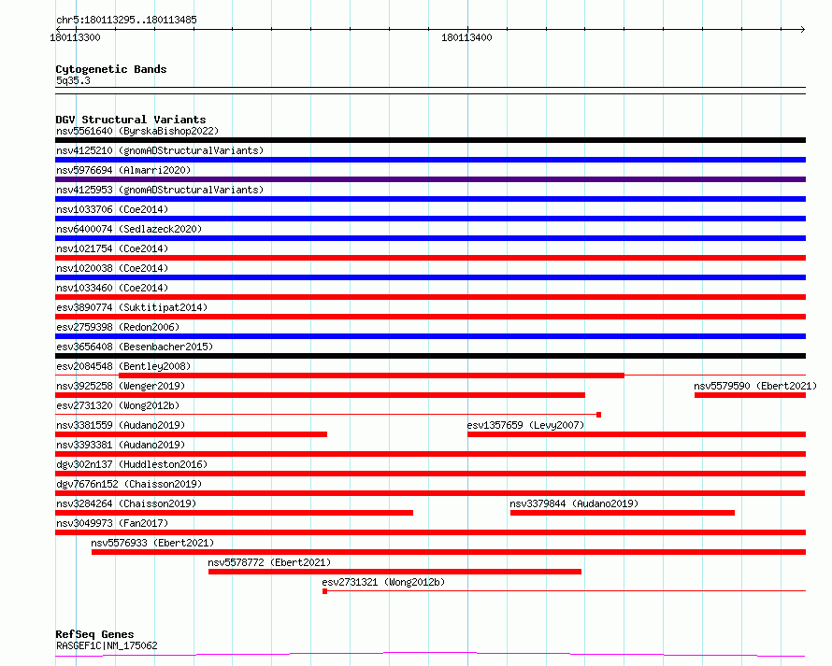The height and width of the screenshot is (666, 832).
Task: Select the red bar under esv1357659 (Levy2007)
Action: coord(637,434)
